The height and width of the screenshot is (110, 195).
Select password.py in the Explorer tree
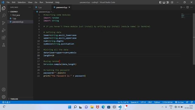point(20,22)
